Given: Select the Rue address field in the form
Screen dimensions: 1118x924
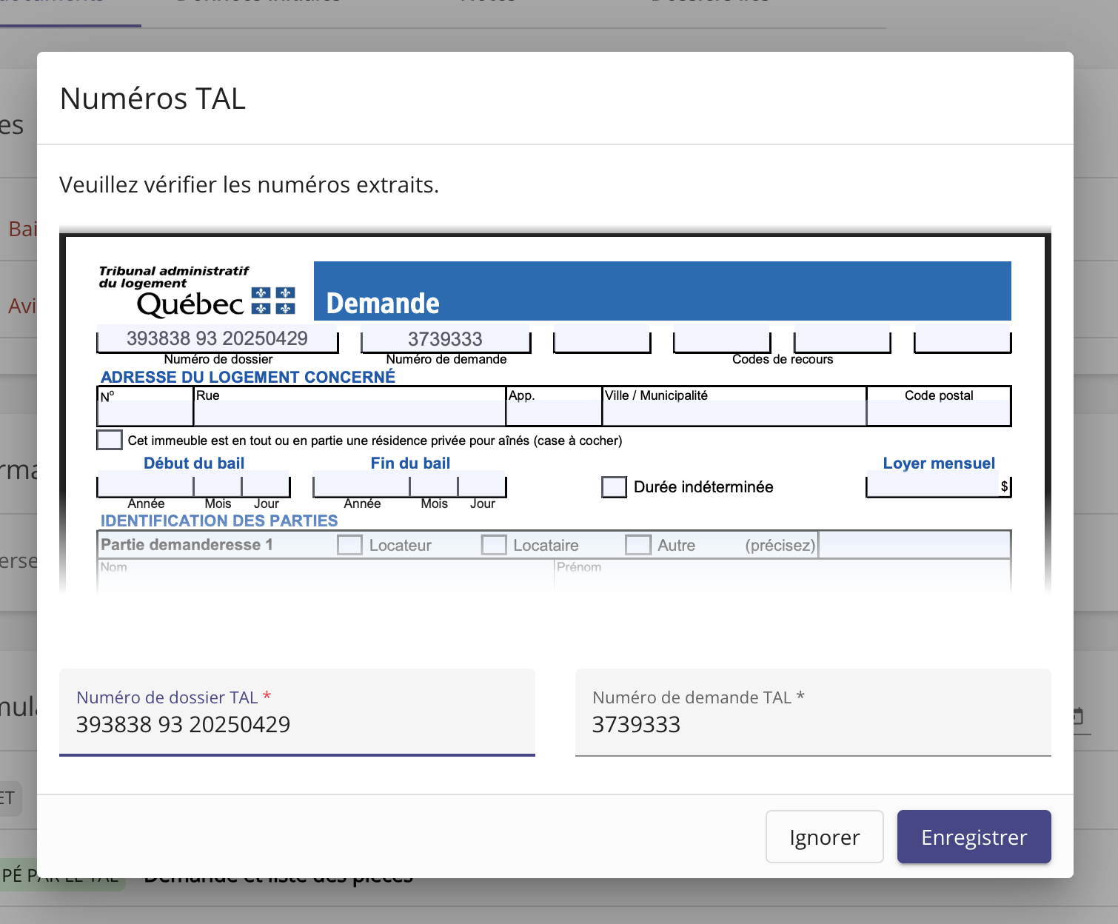Looking at the screenshot, I should point(349,412).
